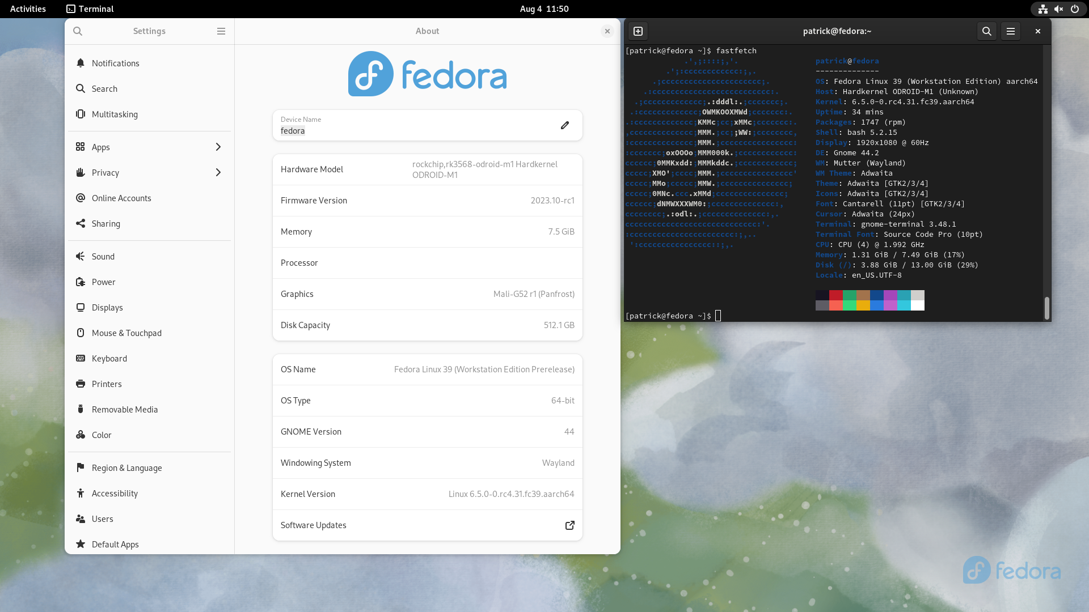Open the Settings hamburger menu
This screenshot has height=612, width=1089.
coord(221,31)
